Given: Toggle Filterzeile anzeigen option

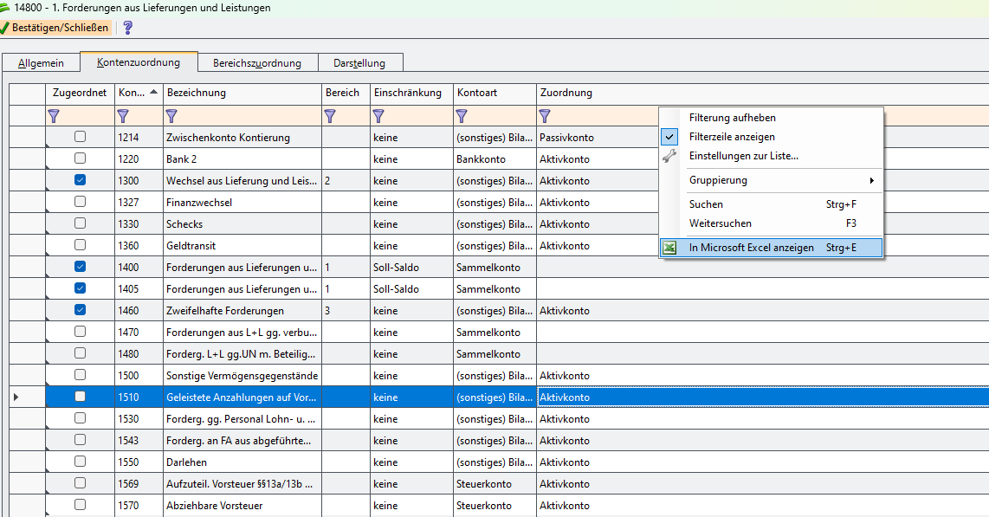Looking at the screenshot, I should (732, 137).
